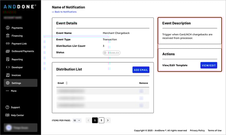Open Reporting menu item
226x135 pixels.
(x=17, y=60)
